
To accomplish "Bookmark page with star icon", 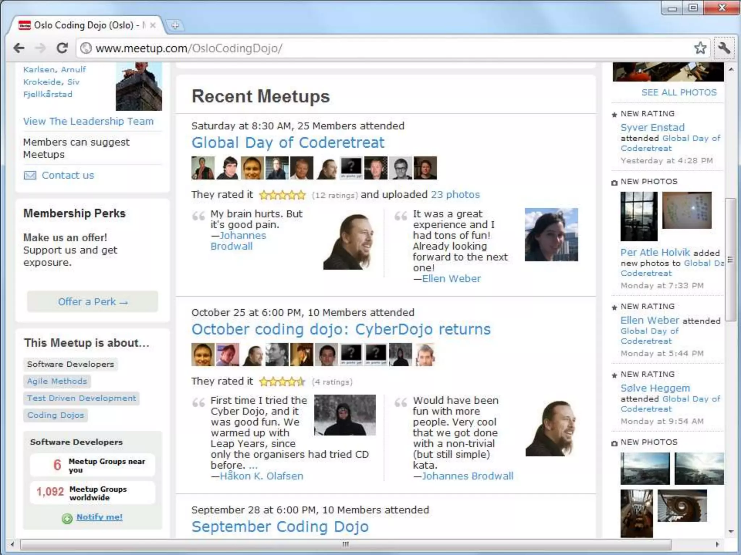I will 700,48.
